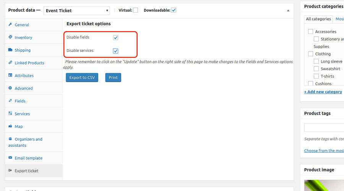Select the Fields tab
Screen dimensions: 344x191
[34, 101]
